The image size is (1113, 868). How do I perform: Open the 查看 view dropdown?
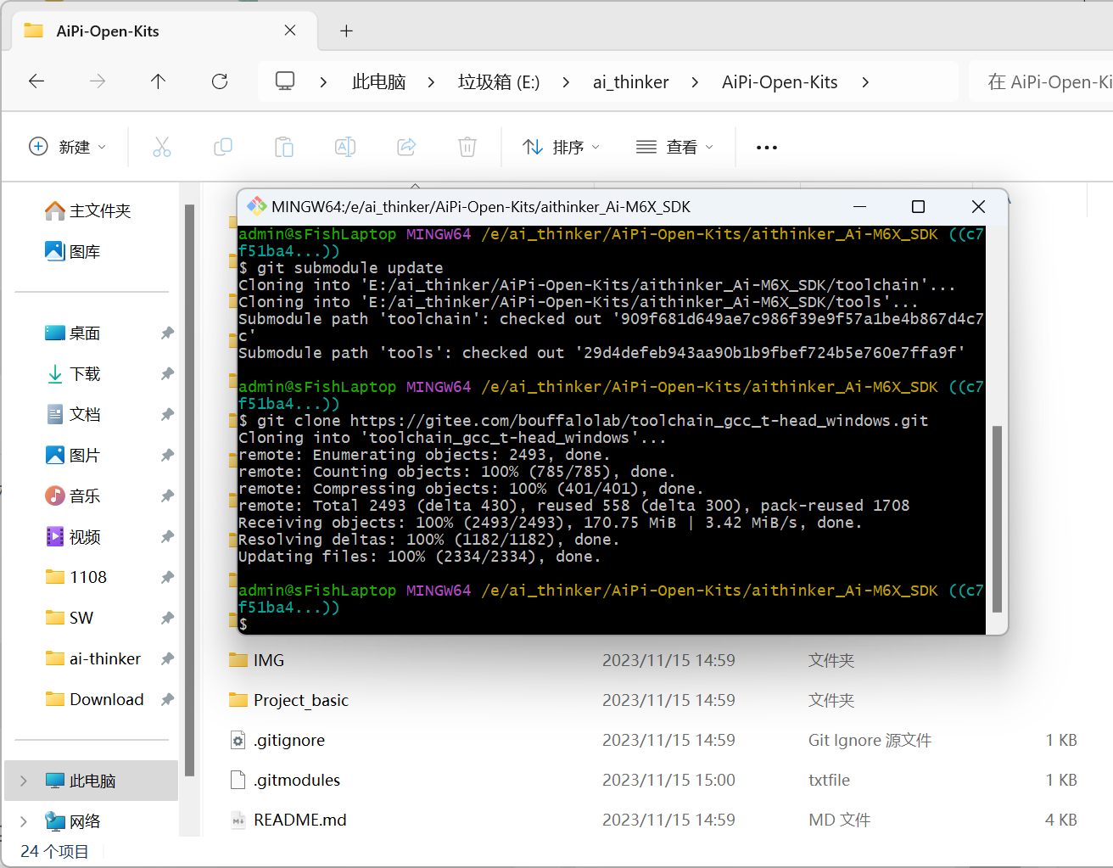tap(675, 147)
